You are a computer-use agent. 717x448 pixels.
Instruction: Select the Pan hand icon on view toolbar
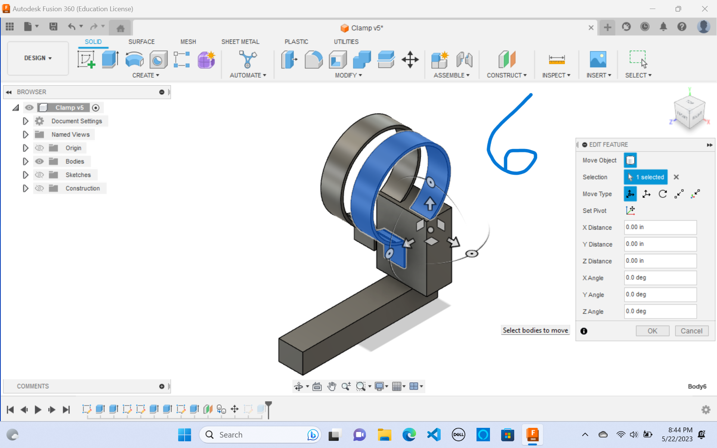tap(332, 386)
